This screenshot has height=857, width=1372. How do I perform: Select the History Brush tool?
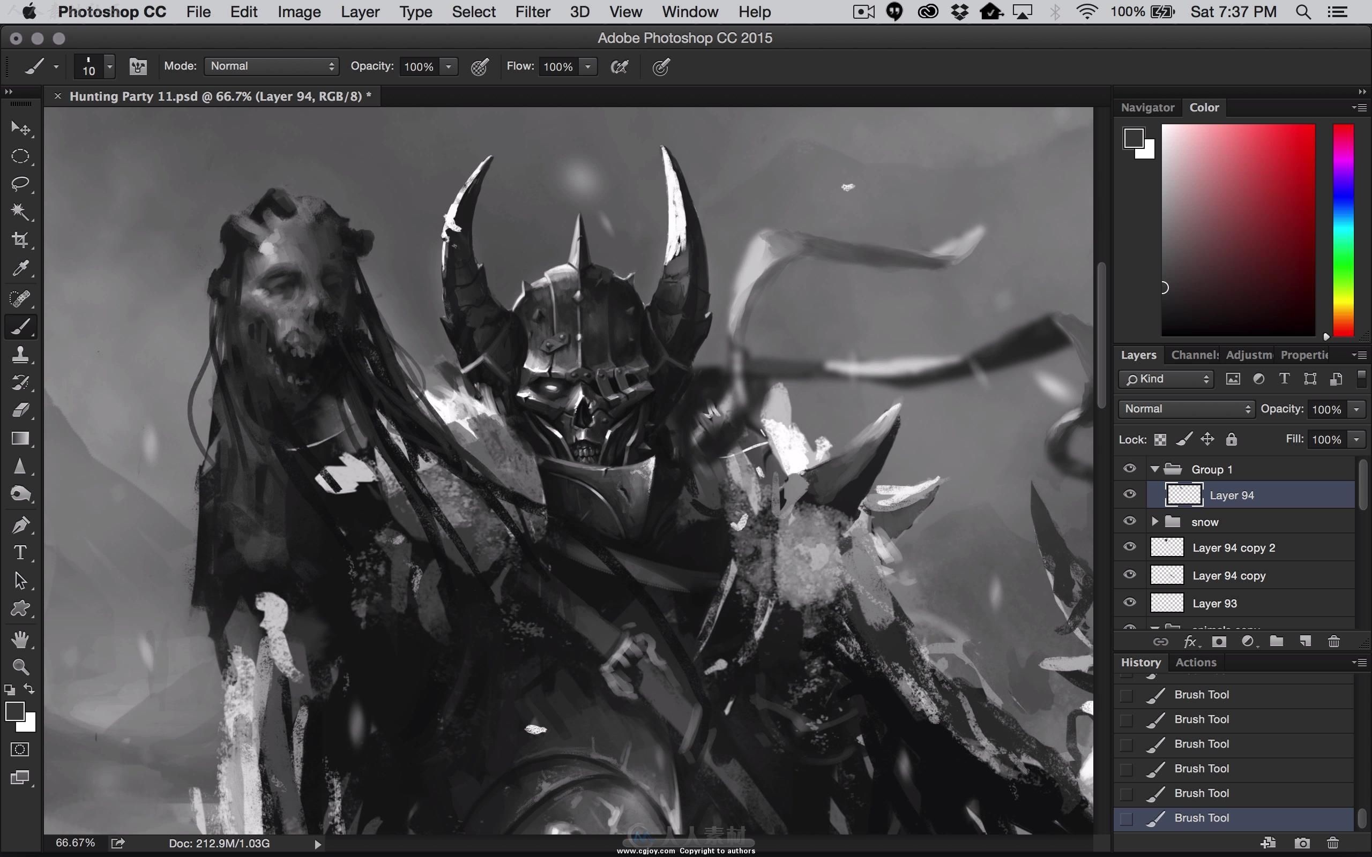click(x=20, y=382)
